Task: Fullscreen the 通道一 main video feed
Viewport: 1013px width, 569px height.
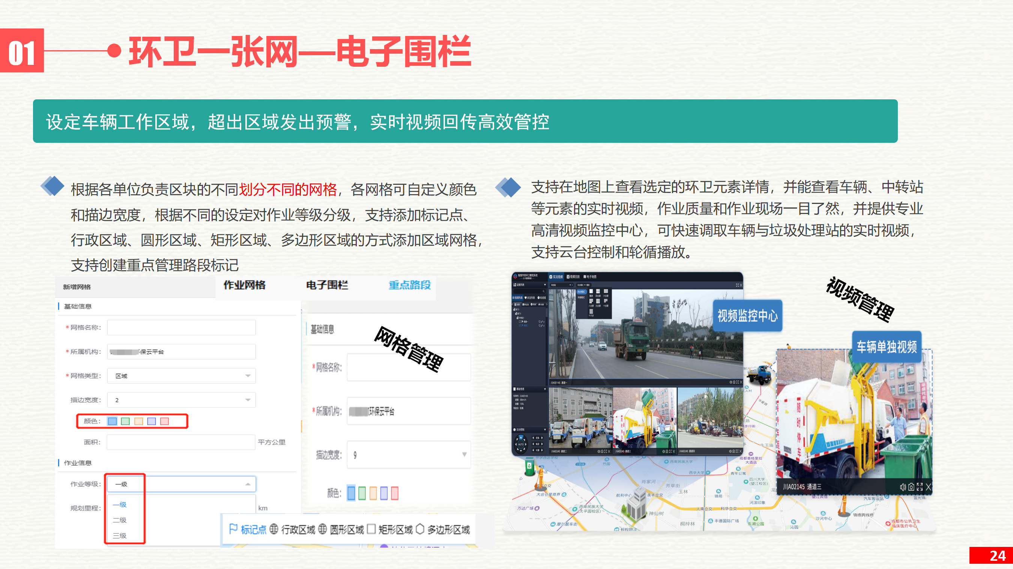Action: tap(737, 382)
